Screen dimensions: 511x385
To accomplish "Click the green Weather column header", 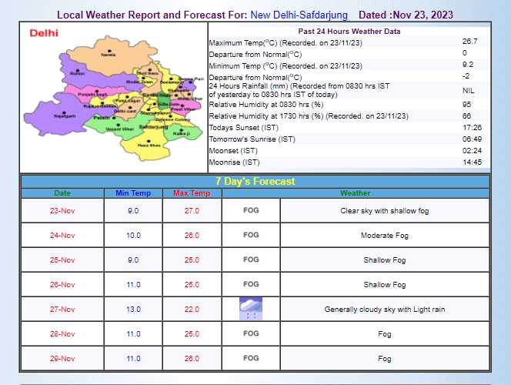I will point(355,193).
